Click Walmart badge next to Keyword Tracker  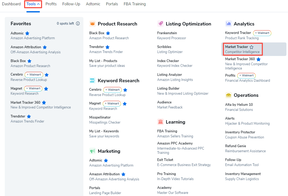(x=262, y=33)
